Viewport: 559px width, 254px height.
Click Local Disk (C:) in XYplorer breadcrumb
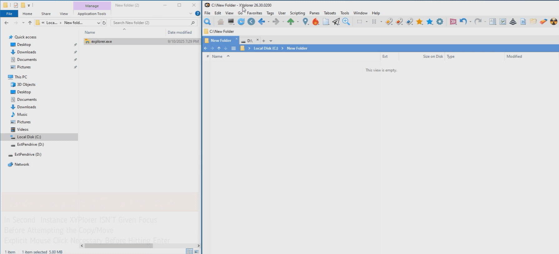(265, 48)
